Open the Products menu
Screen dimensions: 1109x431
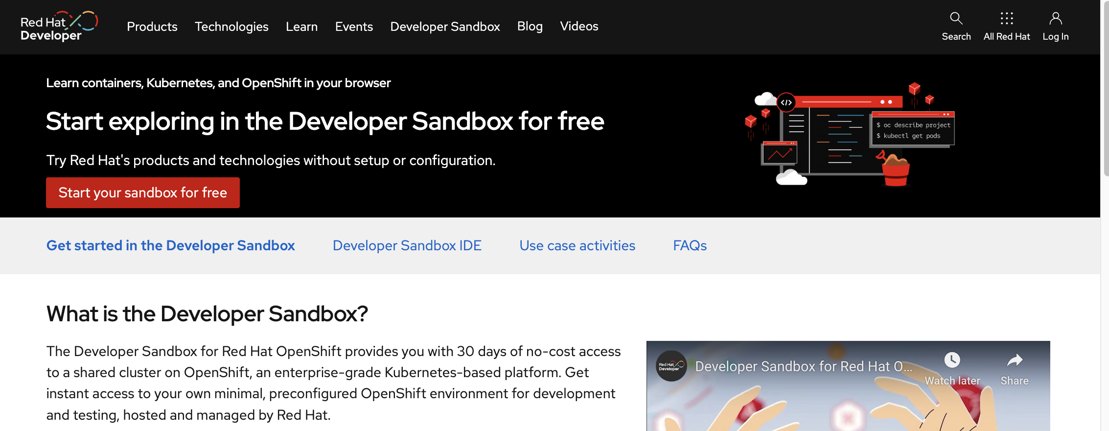click(x=152, y=26)
